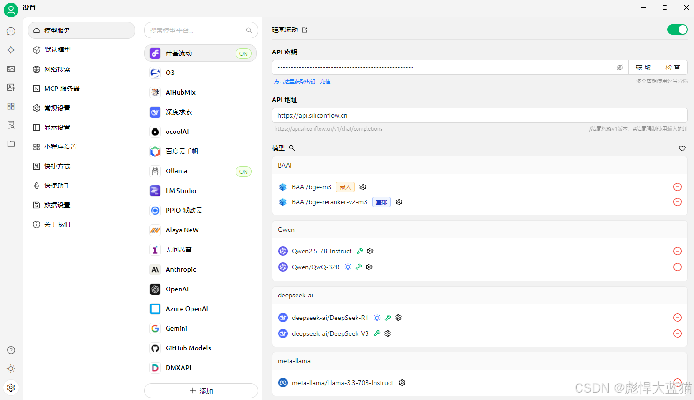Open 快捷方式 settings section
The width and height of the screenshot is (694, 400).
(x=82, y=166)
